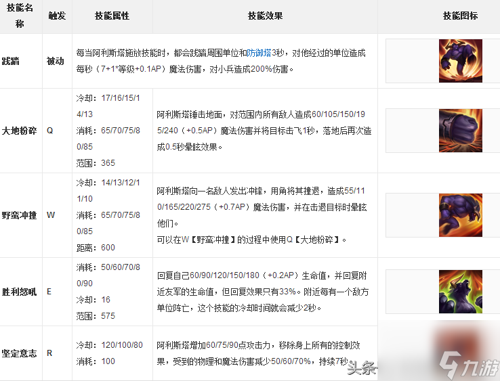Click the 大地粉碎 effect description text
This screenshot has height=381, width=500.
(x=264, y=131)
